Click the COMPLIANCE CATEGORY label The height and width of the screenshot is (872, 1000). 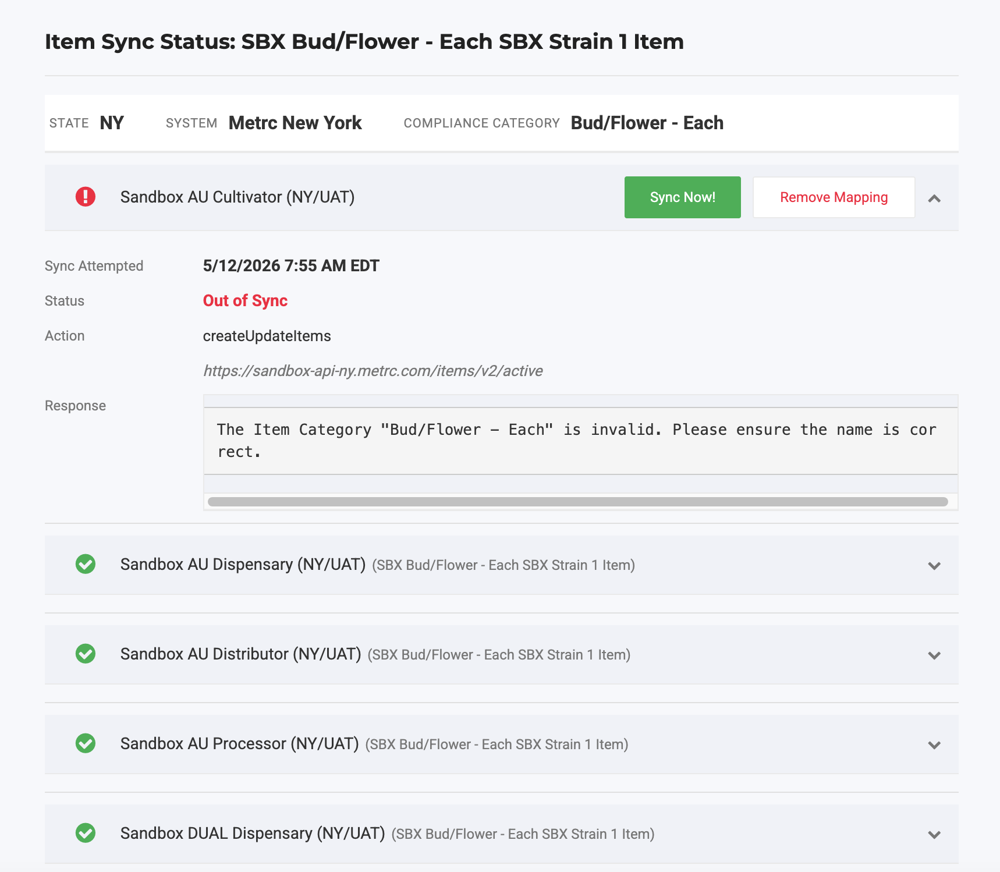[x=481, y=123]
